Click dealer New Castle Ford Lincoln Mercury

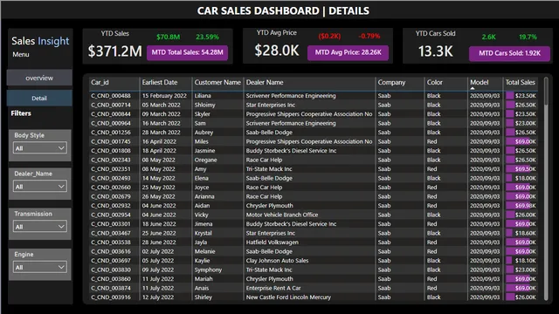[x=288, y=297]
